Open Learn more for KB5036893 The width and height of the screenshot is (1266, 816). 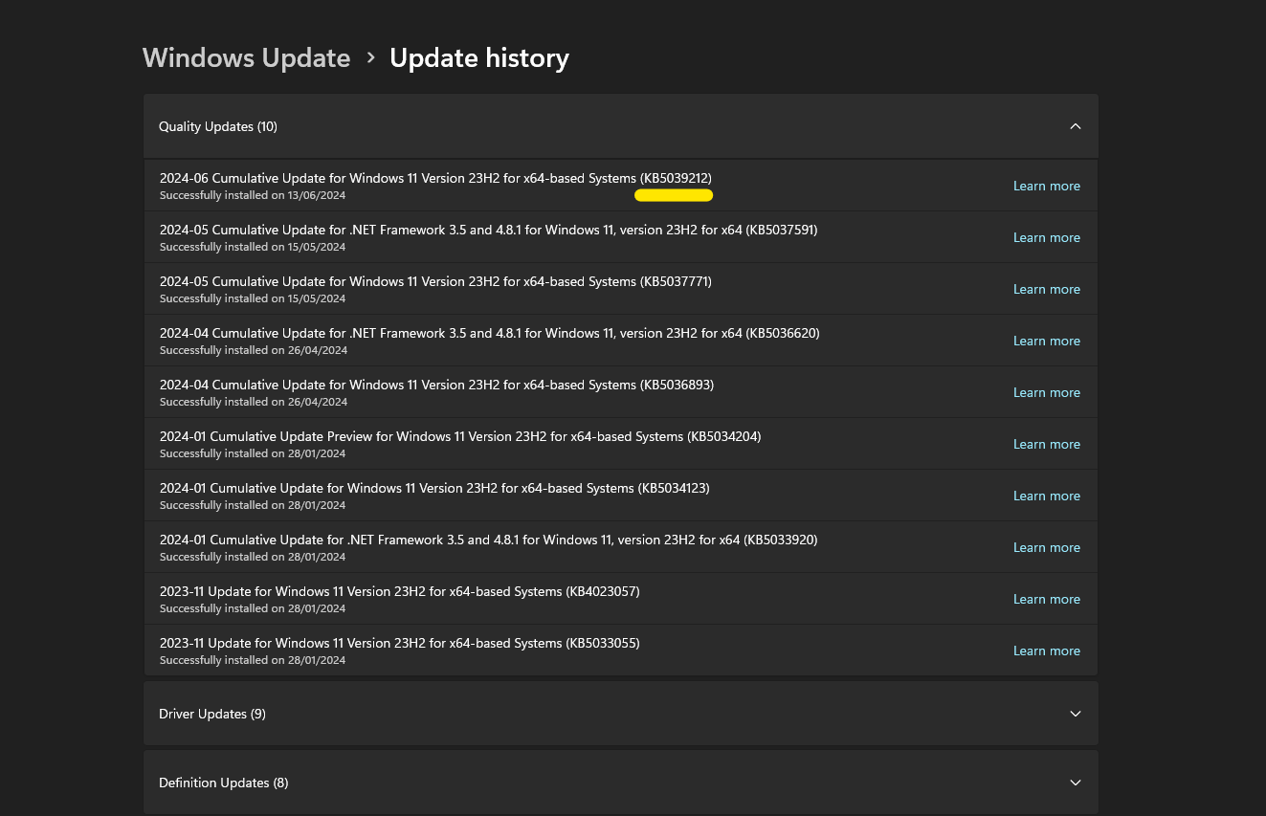pos(1046,392)
